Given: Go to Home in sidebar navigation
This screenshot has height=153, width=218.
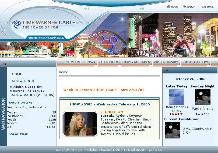Looking at the screenshot, I should click(17, 74).
